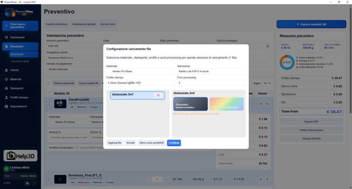Toggle the select-all rows checkbox
The image size is (352, 189).
click(x=48, y=83)
